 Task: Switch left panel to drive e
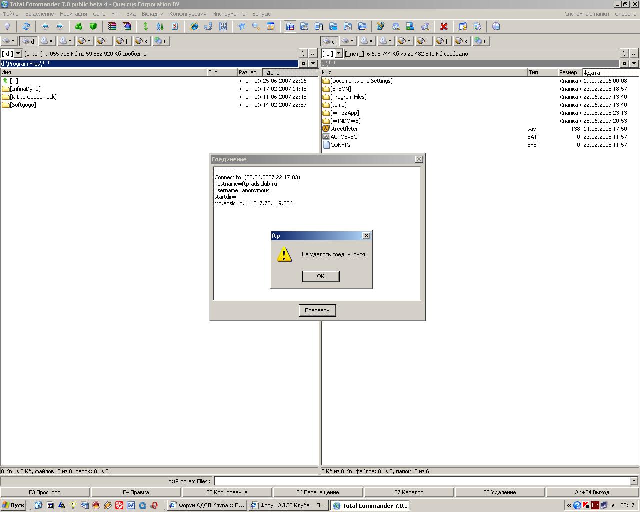(47, 41)
